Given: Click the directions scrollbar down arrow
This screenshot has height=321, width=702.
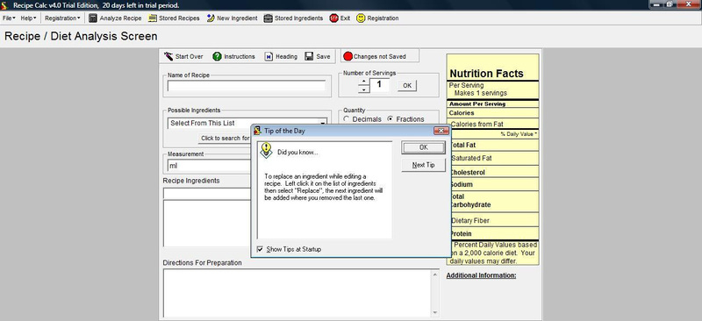Looking at the screenshot, I should tap(435, 312).
